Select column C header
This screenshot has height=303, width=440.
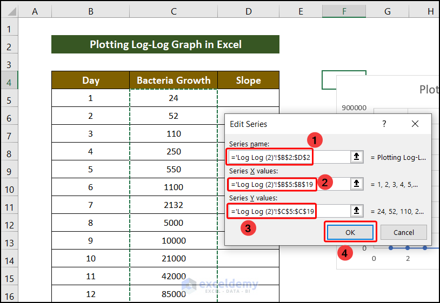(x=173, y=11)
